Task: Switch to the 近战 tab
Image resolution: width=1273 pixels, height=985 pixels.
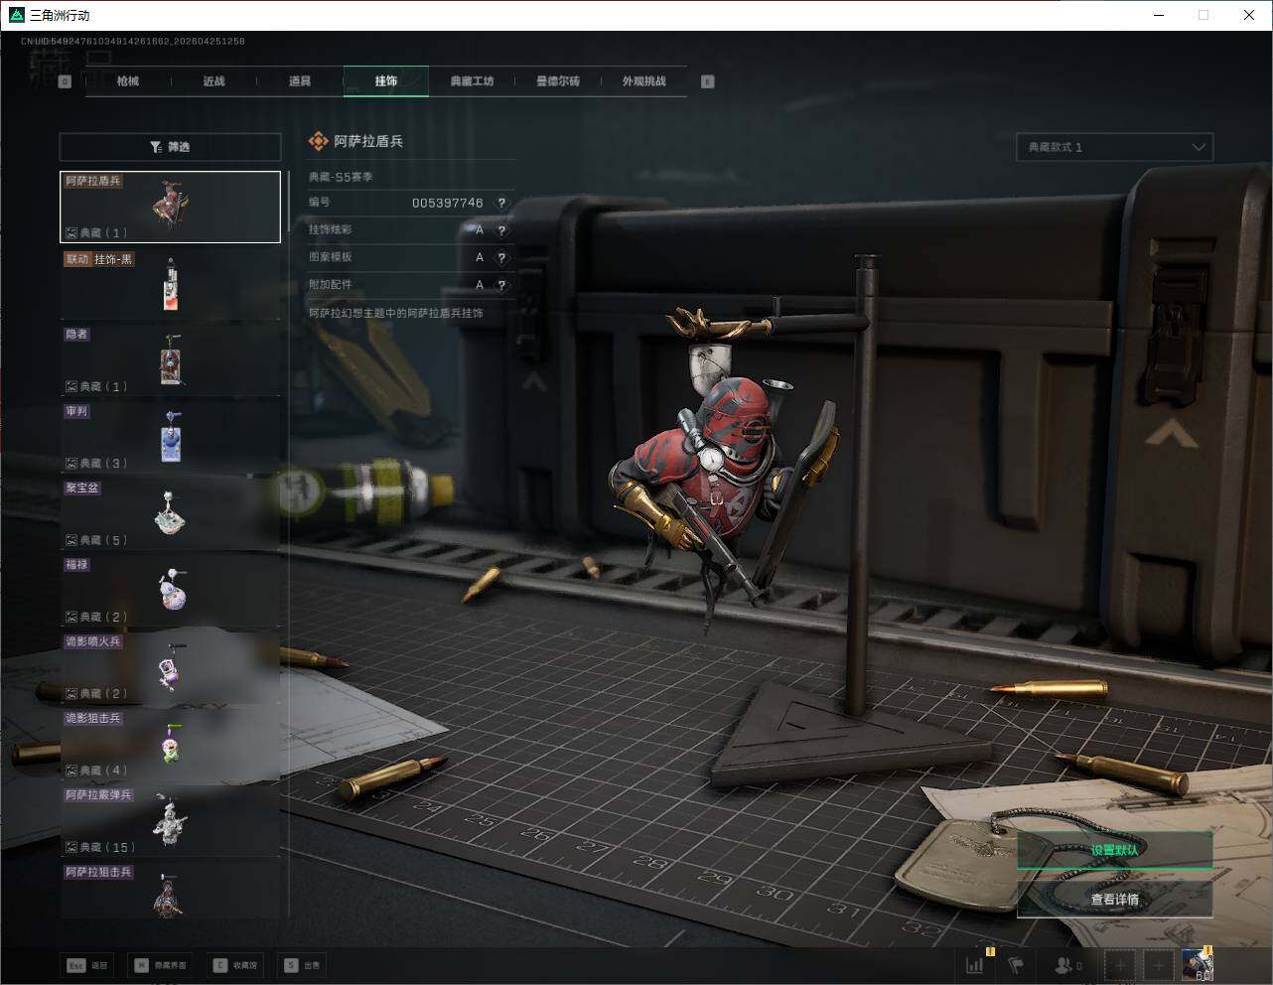Action: click(214, 81)
